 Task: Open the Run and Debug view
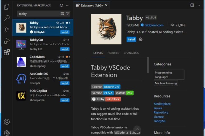click(7, 41)
